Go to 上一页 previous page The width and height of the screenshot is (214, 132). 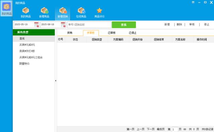pos(140,129)
